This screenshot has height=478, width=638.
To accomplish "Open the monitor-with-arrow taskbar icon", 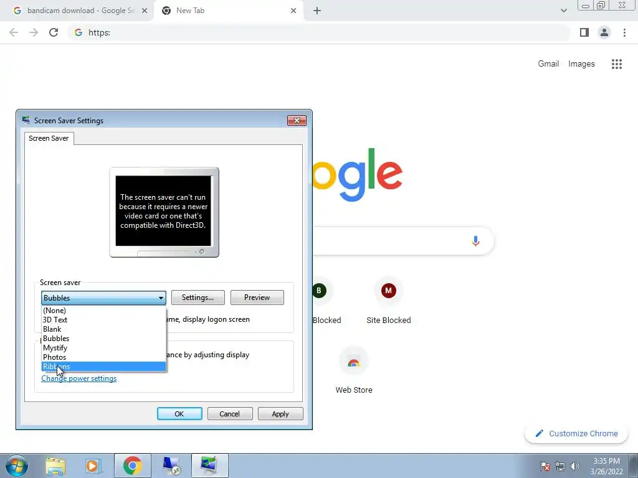I will pyautogui.click(x=171, y=466).
